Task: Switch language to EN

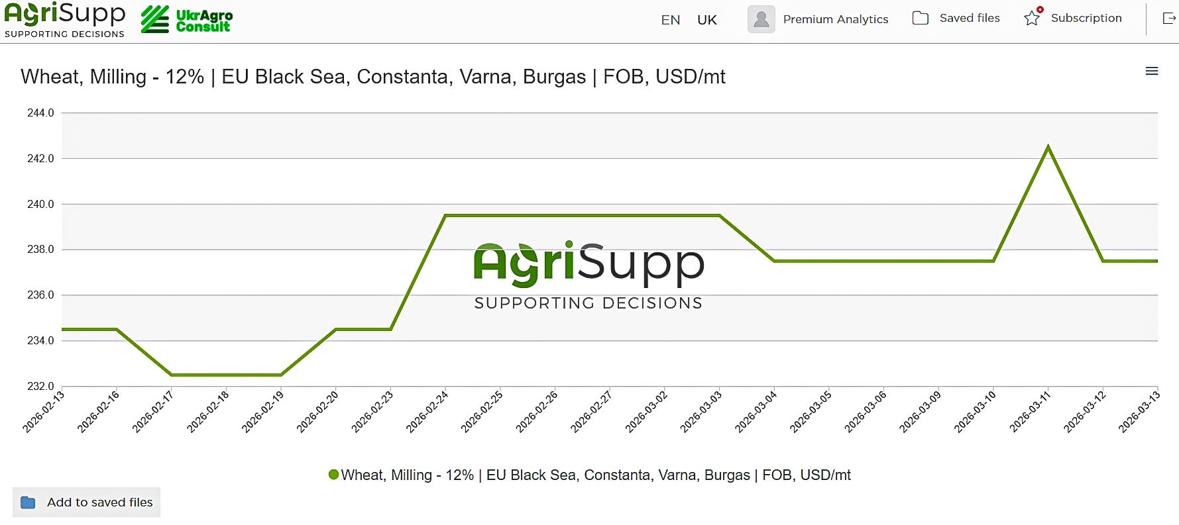Action: coord(670,20)
